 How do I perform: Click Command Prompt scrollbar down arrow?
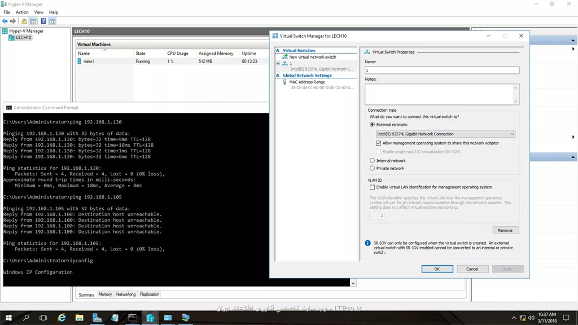(x=353, y=283)
